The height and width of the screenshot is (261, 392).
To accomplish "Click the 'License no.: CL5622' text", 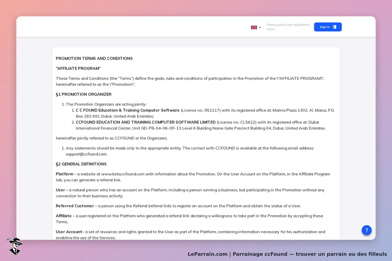I will [x=237, y=122].
